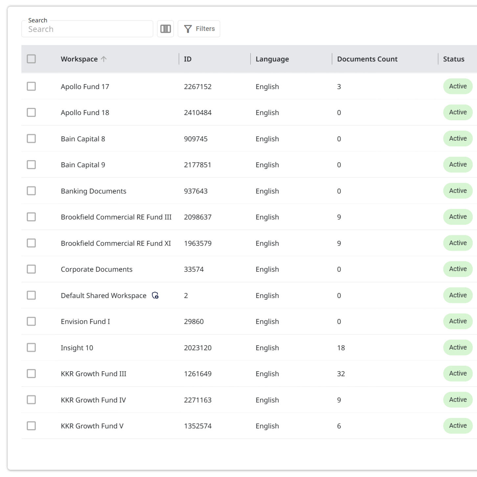The width and height of the screenshot is (477, 477).
Task: Focus the Search input field
Action: pos(87,29)
